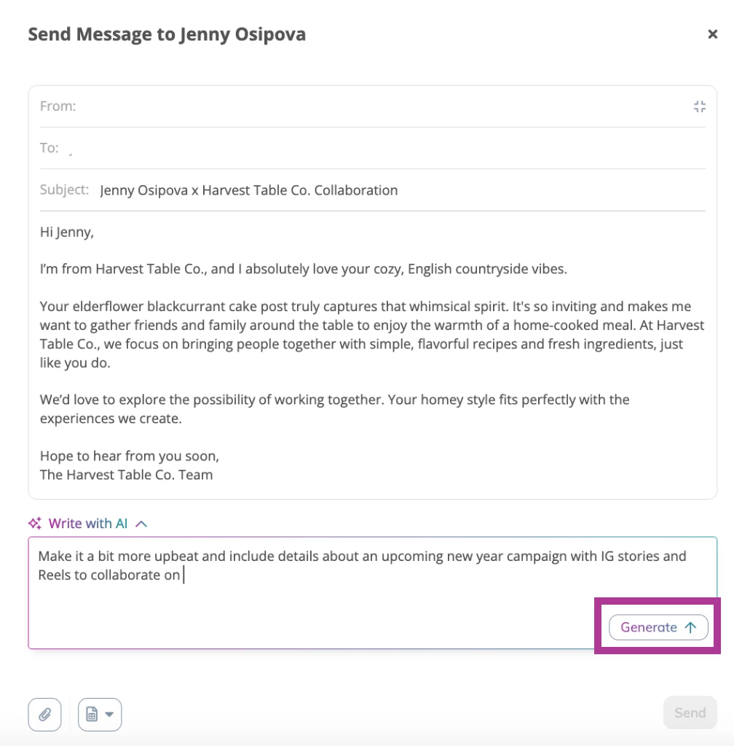This screenshot has width=734, height=746.
Task: Click the sign-off 'The Harvest Table Co. Team'
Action: [127, 475]
